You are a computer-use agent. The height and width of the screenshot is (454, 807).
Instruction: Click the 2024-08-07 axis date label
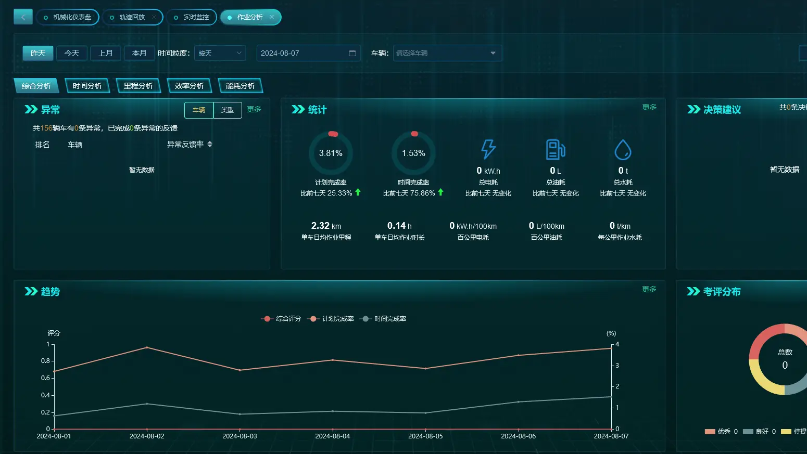pyautogui.click(x=611, y=436)
